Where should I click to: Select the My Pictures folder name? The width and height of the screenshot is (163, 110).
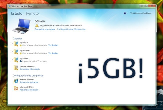pos(25,50)
